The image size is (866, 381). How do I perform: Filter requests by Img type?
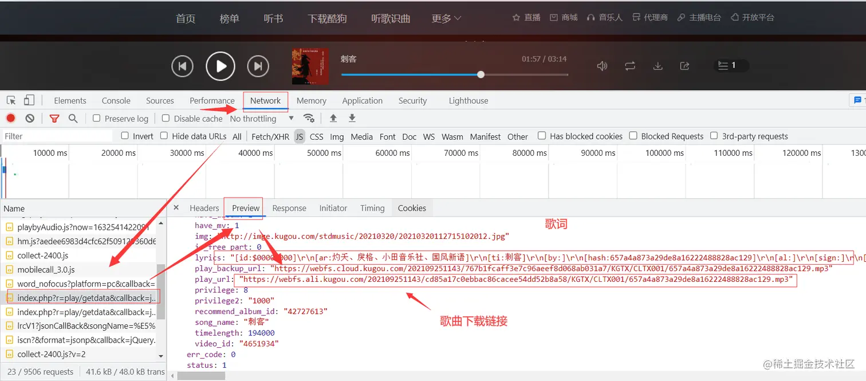pyautogui.click(x=337, y=136)
